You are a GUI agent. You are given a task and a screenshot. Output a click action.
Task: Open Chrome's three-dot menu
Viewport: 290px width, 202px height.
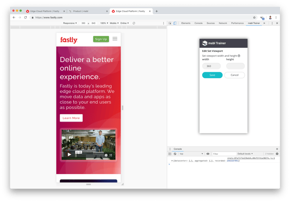click(x=276, y=17)
